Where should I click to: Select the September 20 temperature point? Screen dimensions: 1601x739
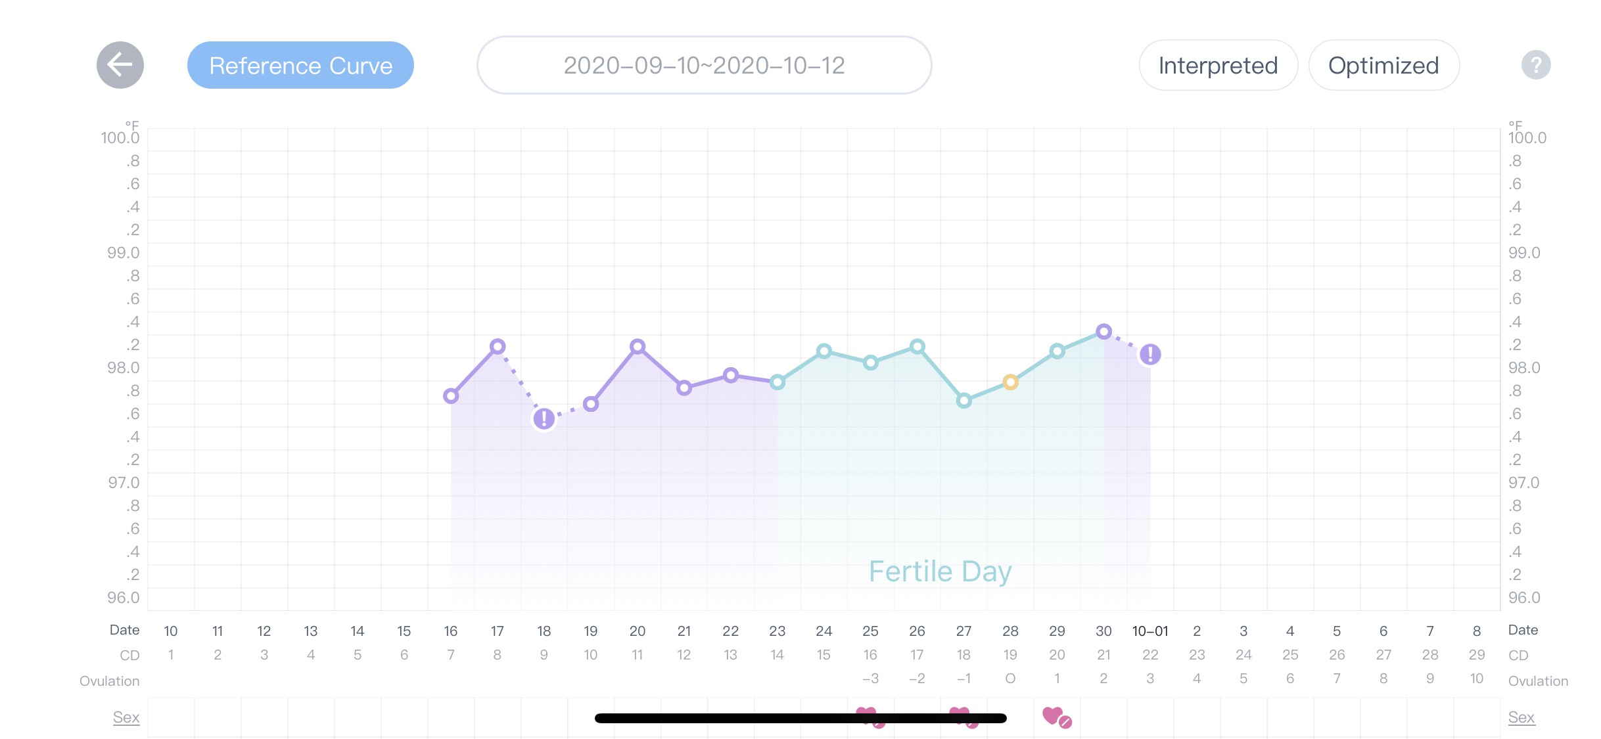click(x=638, y=346)
